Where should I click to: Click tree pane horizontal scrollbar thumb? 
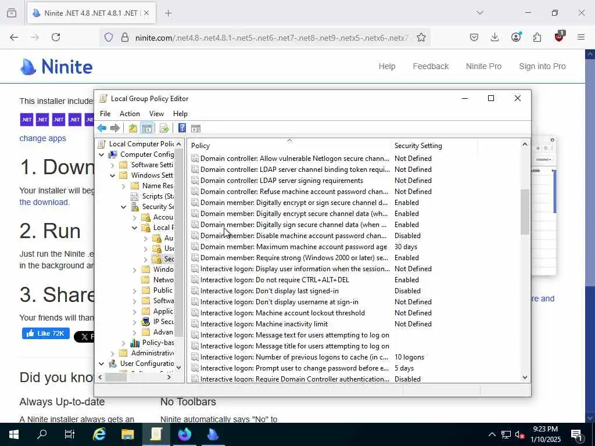click(x=116, y=377)
